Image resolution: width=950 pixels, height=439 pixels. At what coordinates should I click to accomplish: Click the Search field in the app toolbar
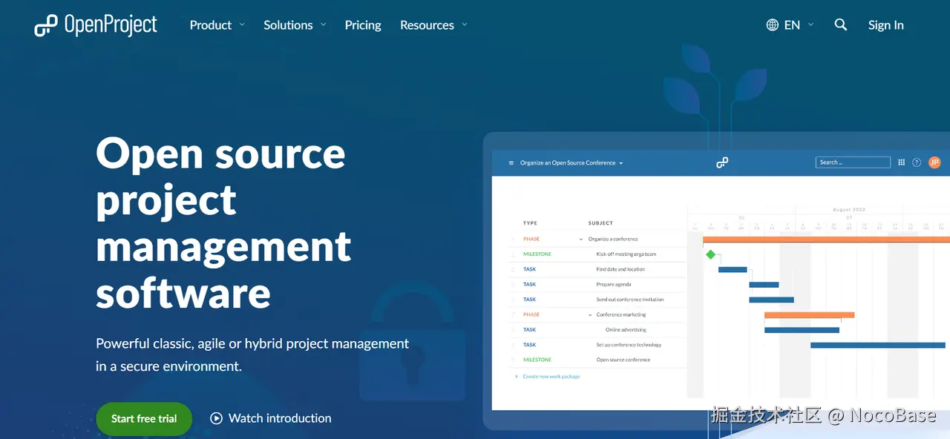click(x=852, y=162)
